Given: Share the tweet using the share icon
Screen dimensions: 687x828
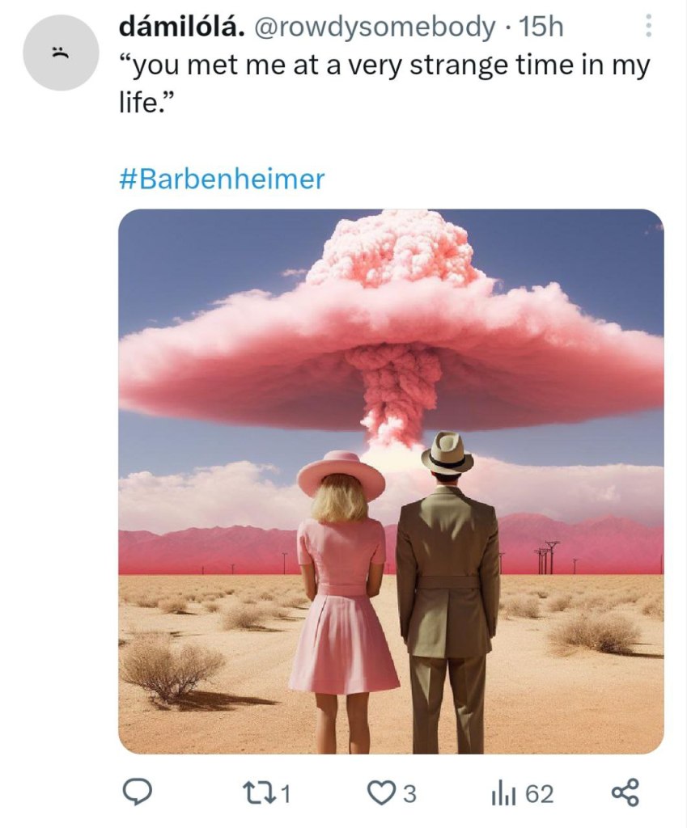Looking at the screenshot, I should point(626,793).
